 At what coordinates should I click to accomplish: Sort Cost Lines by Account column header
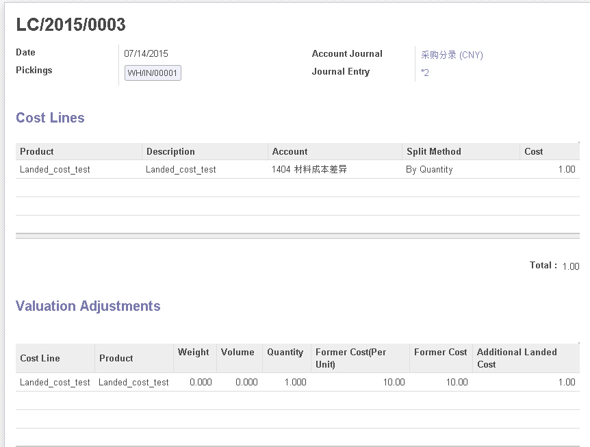point(290,151)
